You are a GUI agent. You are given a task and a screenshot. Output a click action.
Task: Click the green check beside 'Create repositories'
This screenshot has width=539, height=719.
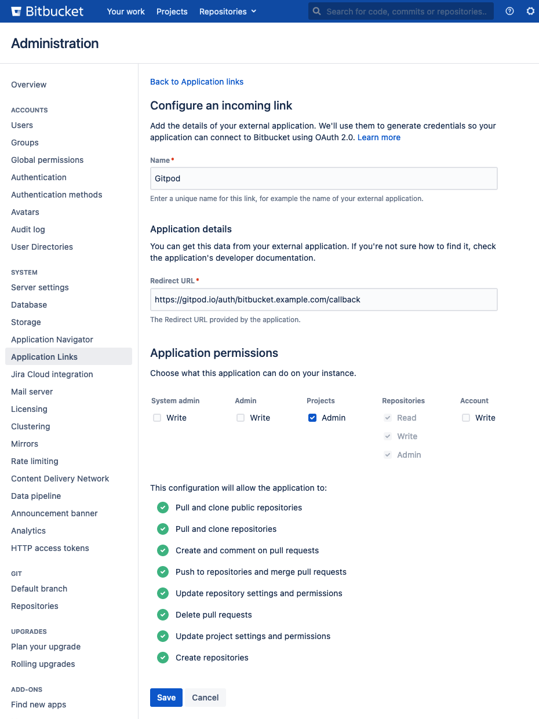pos(162,658)
